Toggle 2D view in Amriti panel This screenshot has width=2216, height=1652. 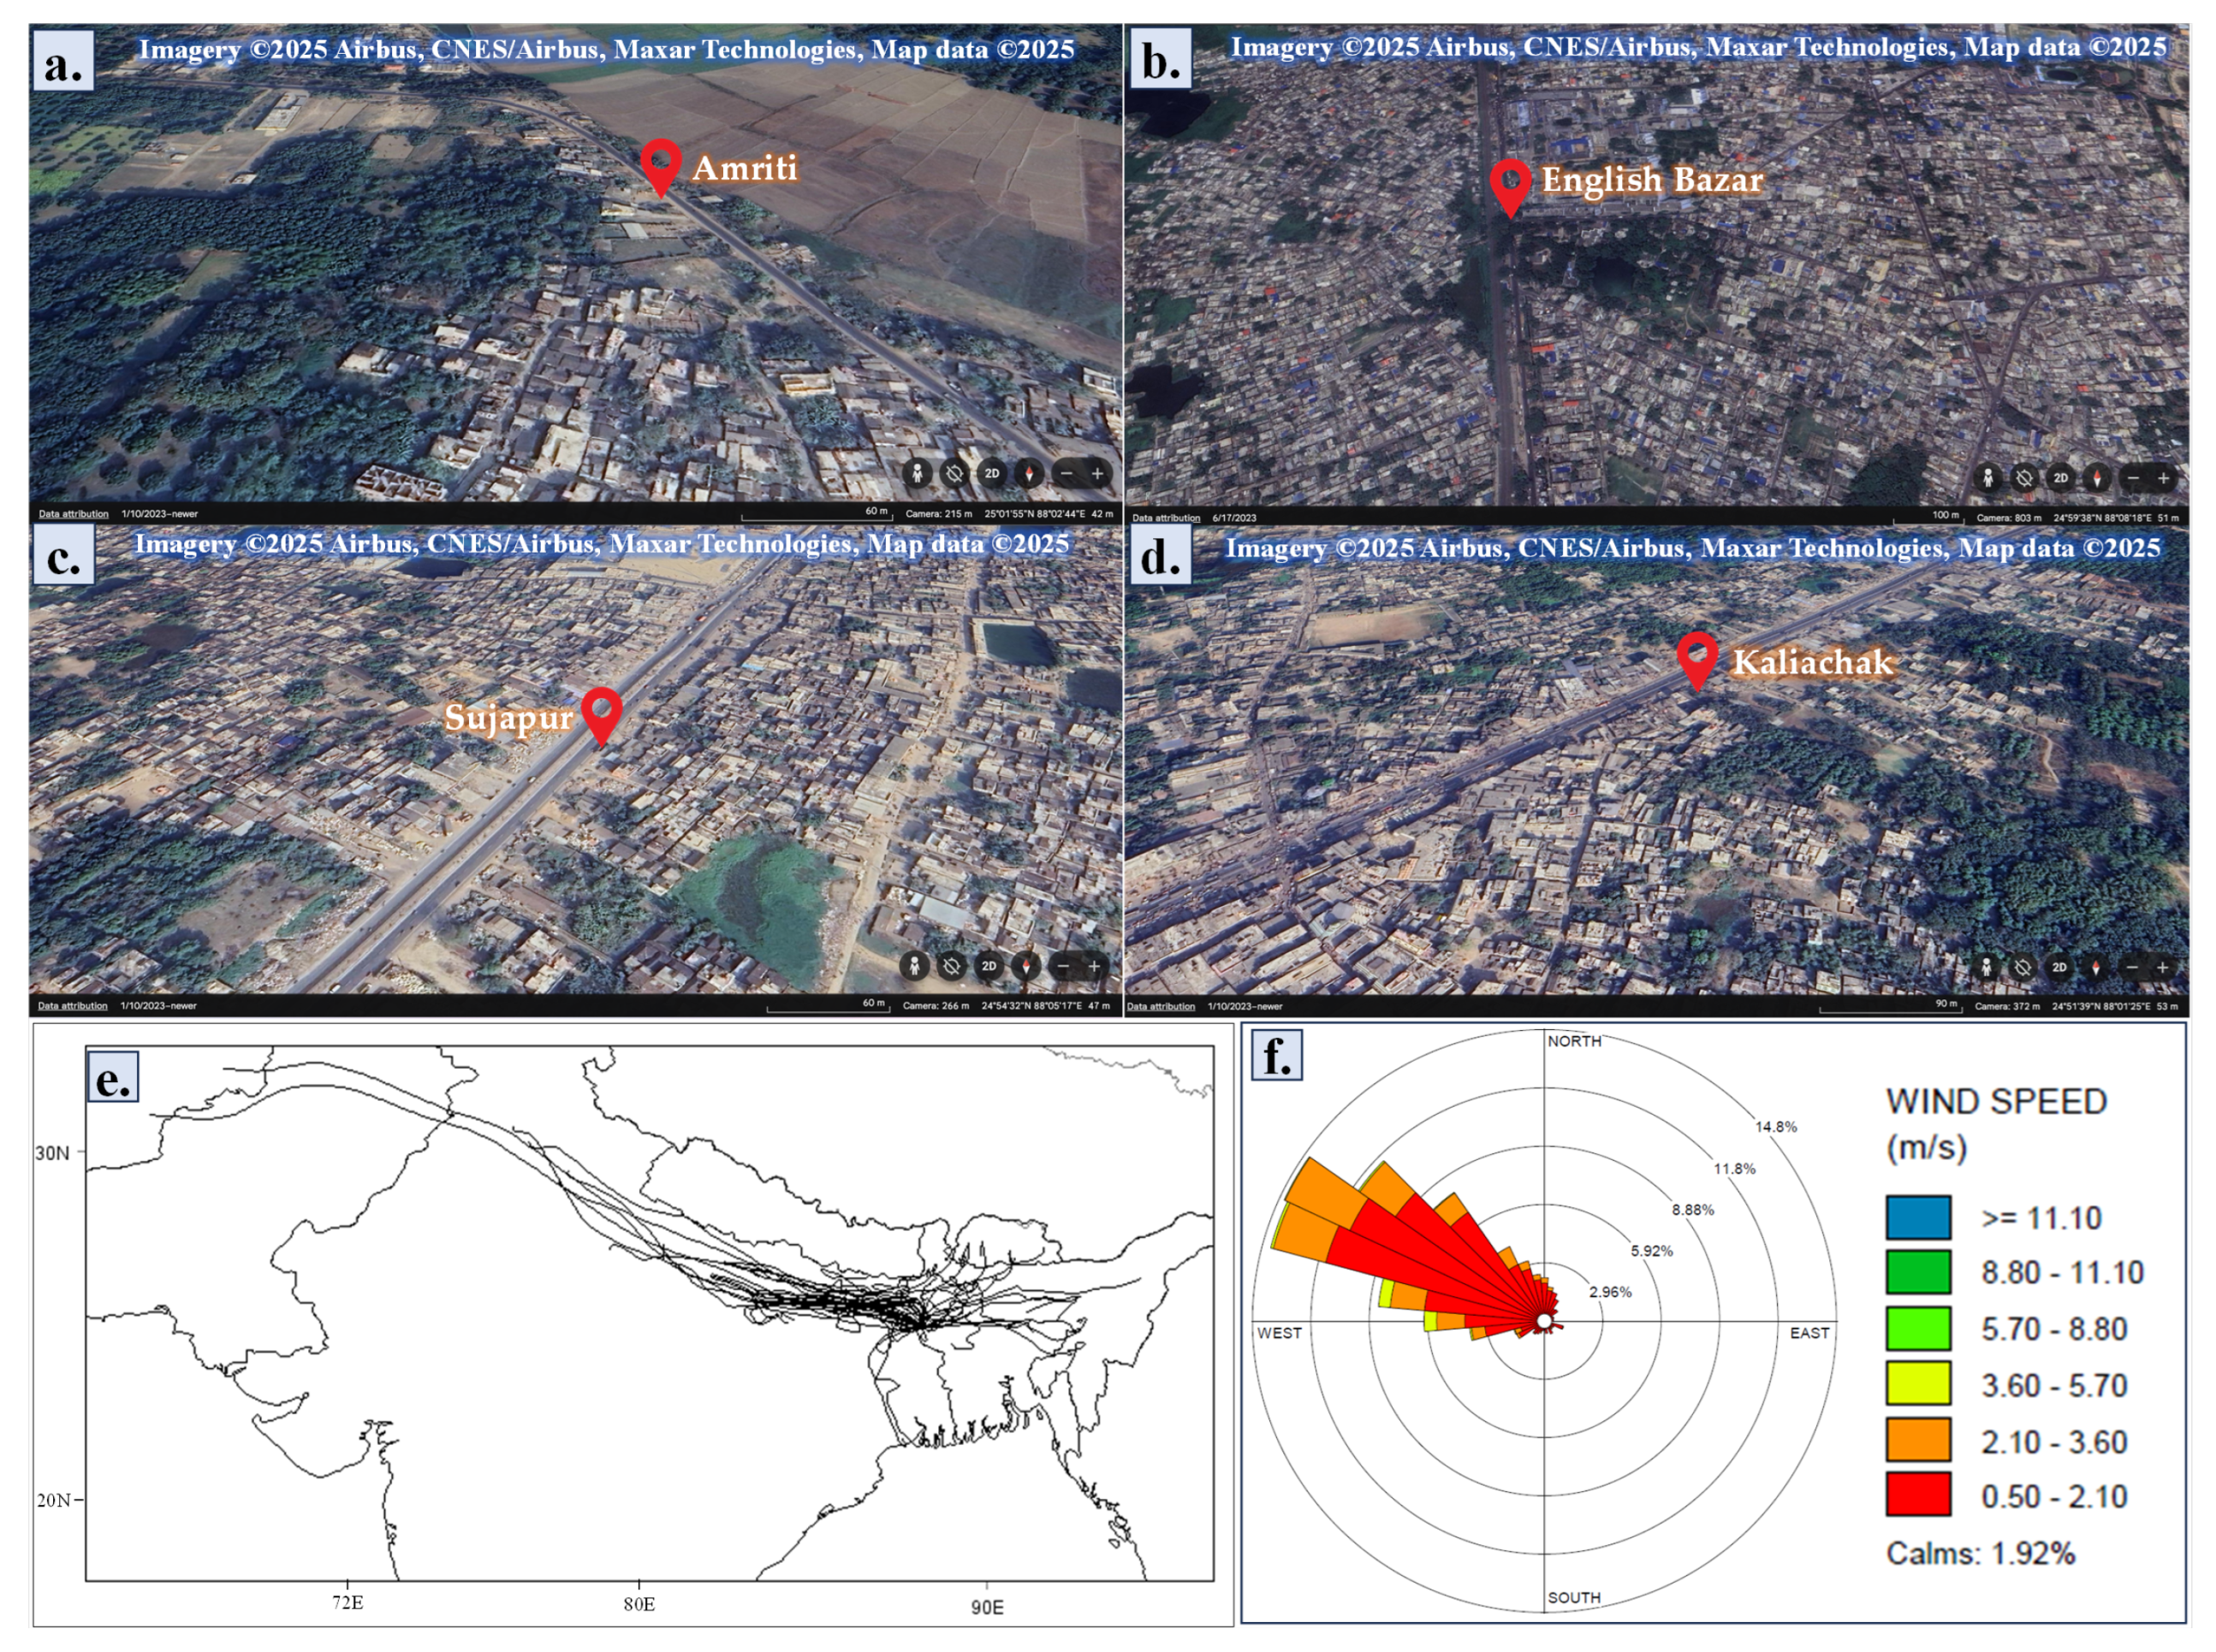tap(991, 473)
